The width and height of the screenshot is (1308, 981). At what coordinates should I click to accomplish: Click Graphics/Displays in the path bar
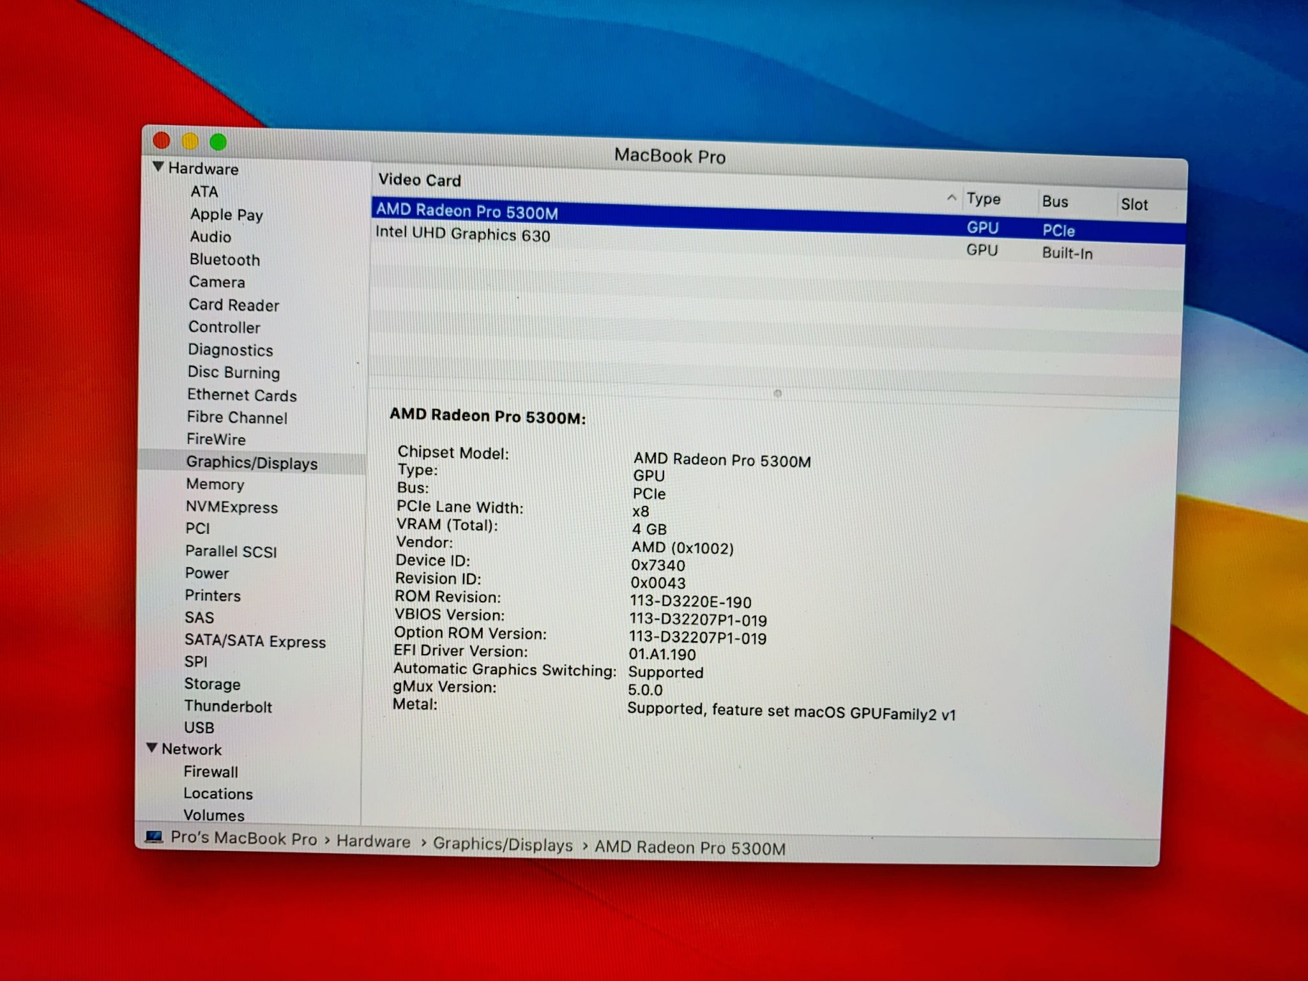(x=503, y=844)
